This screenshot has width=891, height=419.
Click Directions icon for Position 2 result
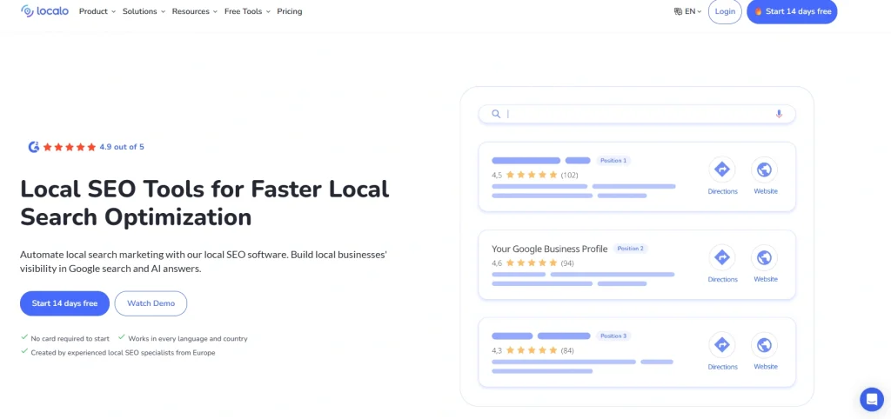pos(722,257)
